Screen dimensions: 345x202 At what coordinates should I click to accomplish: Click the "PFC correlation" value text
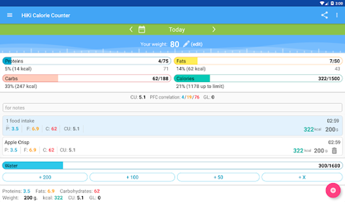[x=175, y=97]
